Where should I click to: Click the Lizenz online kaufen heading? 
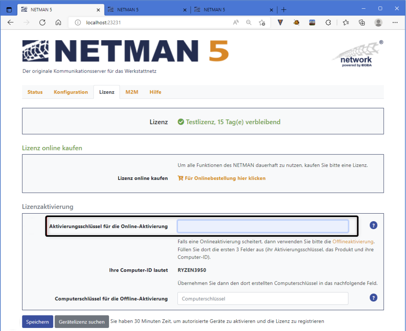[52, 148]
